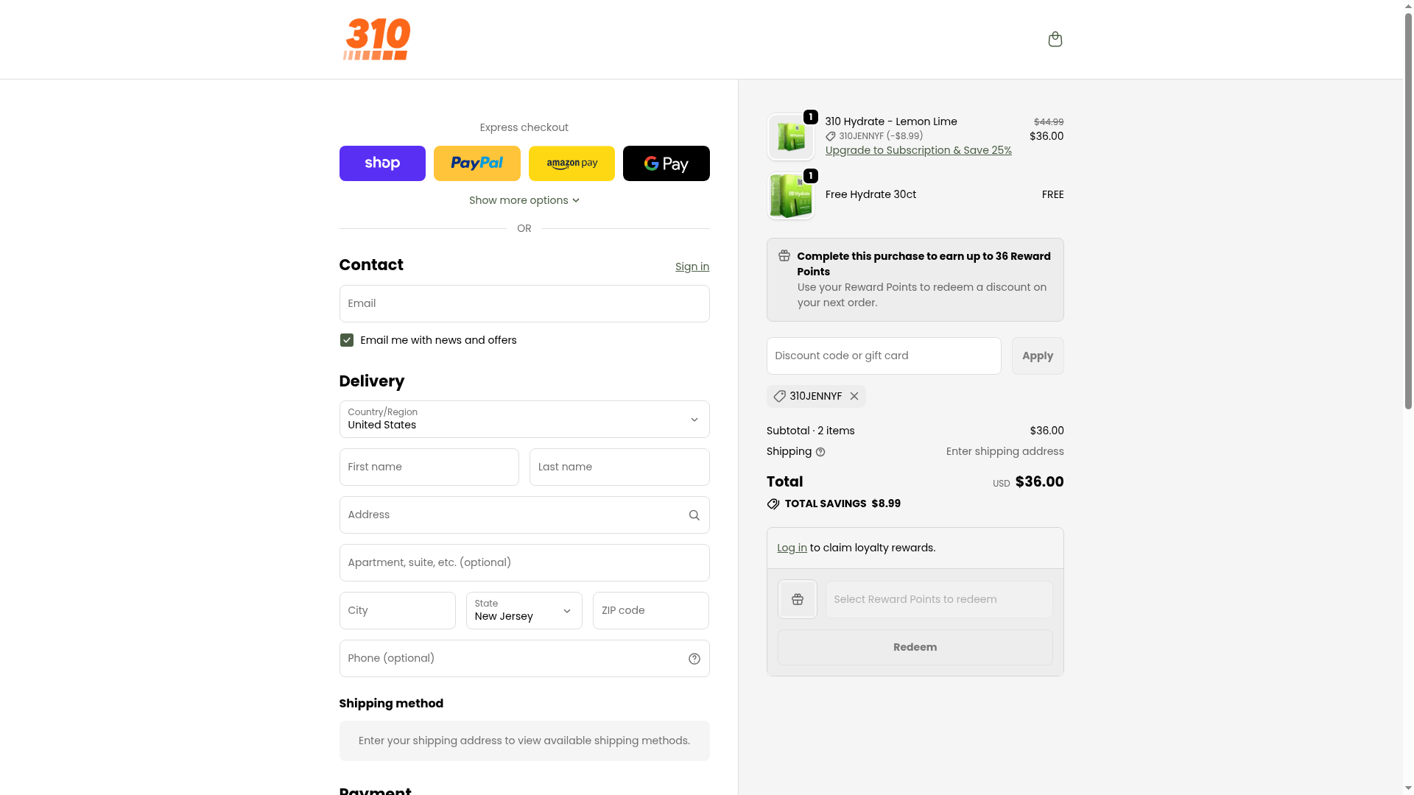Click the reward points gift icon
This screenshot has width=1414, height=795.
798,599
